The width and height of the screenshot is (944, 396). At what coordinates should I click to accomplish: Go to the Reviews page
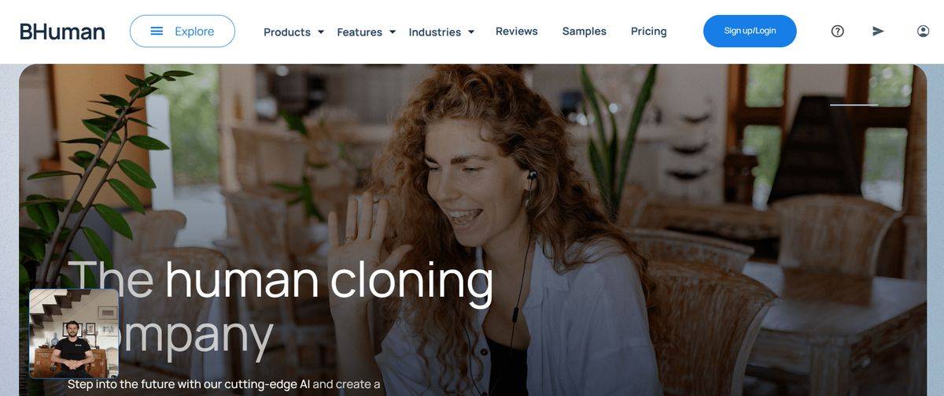pos(517,31)
